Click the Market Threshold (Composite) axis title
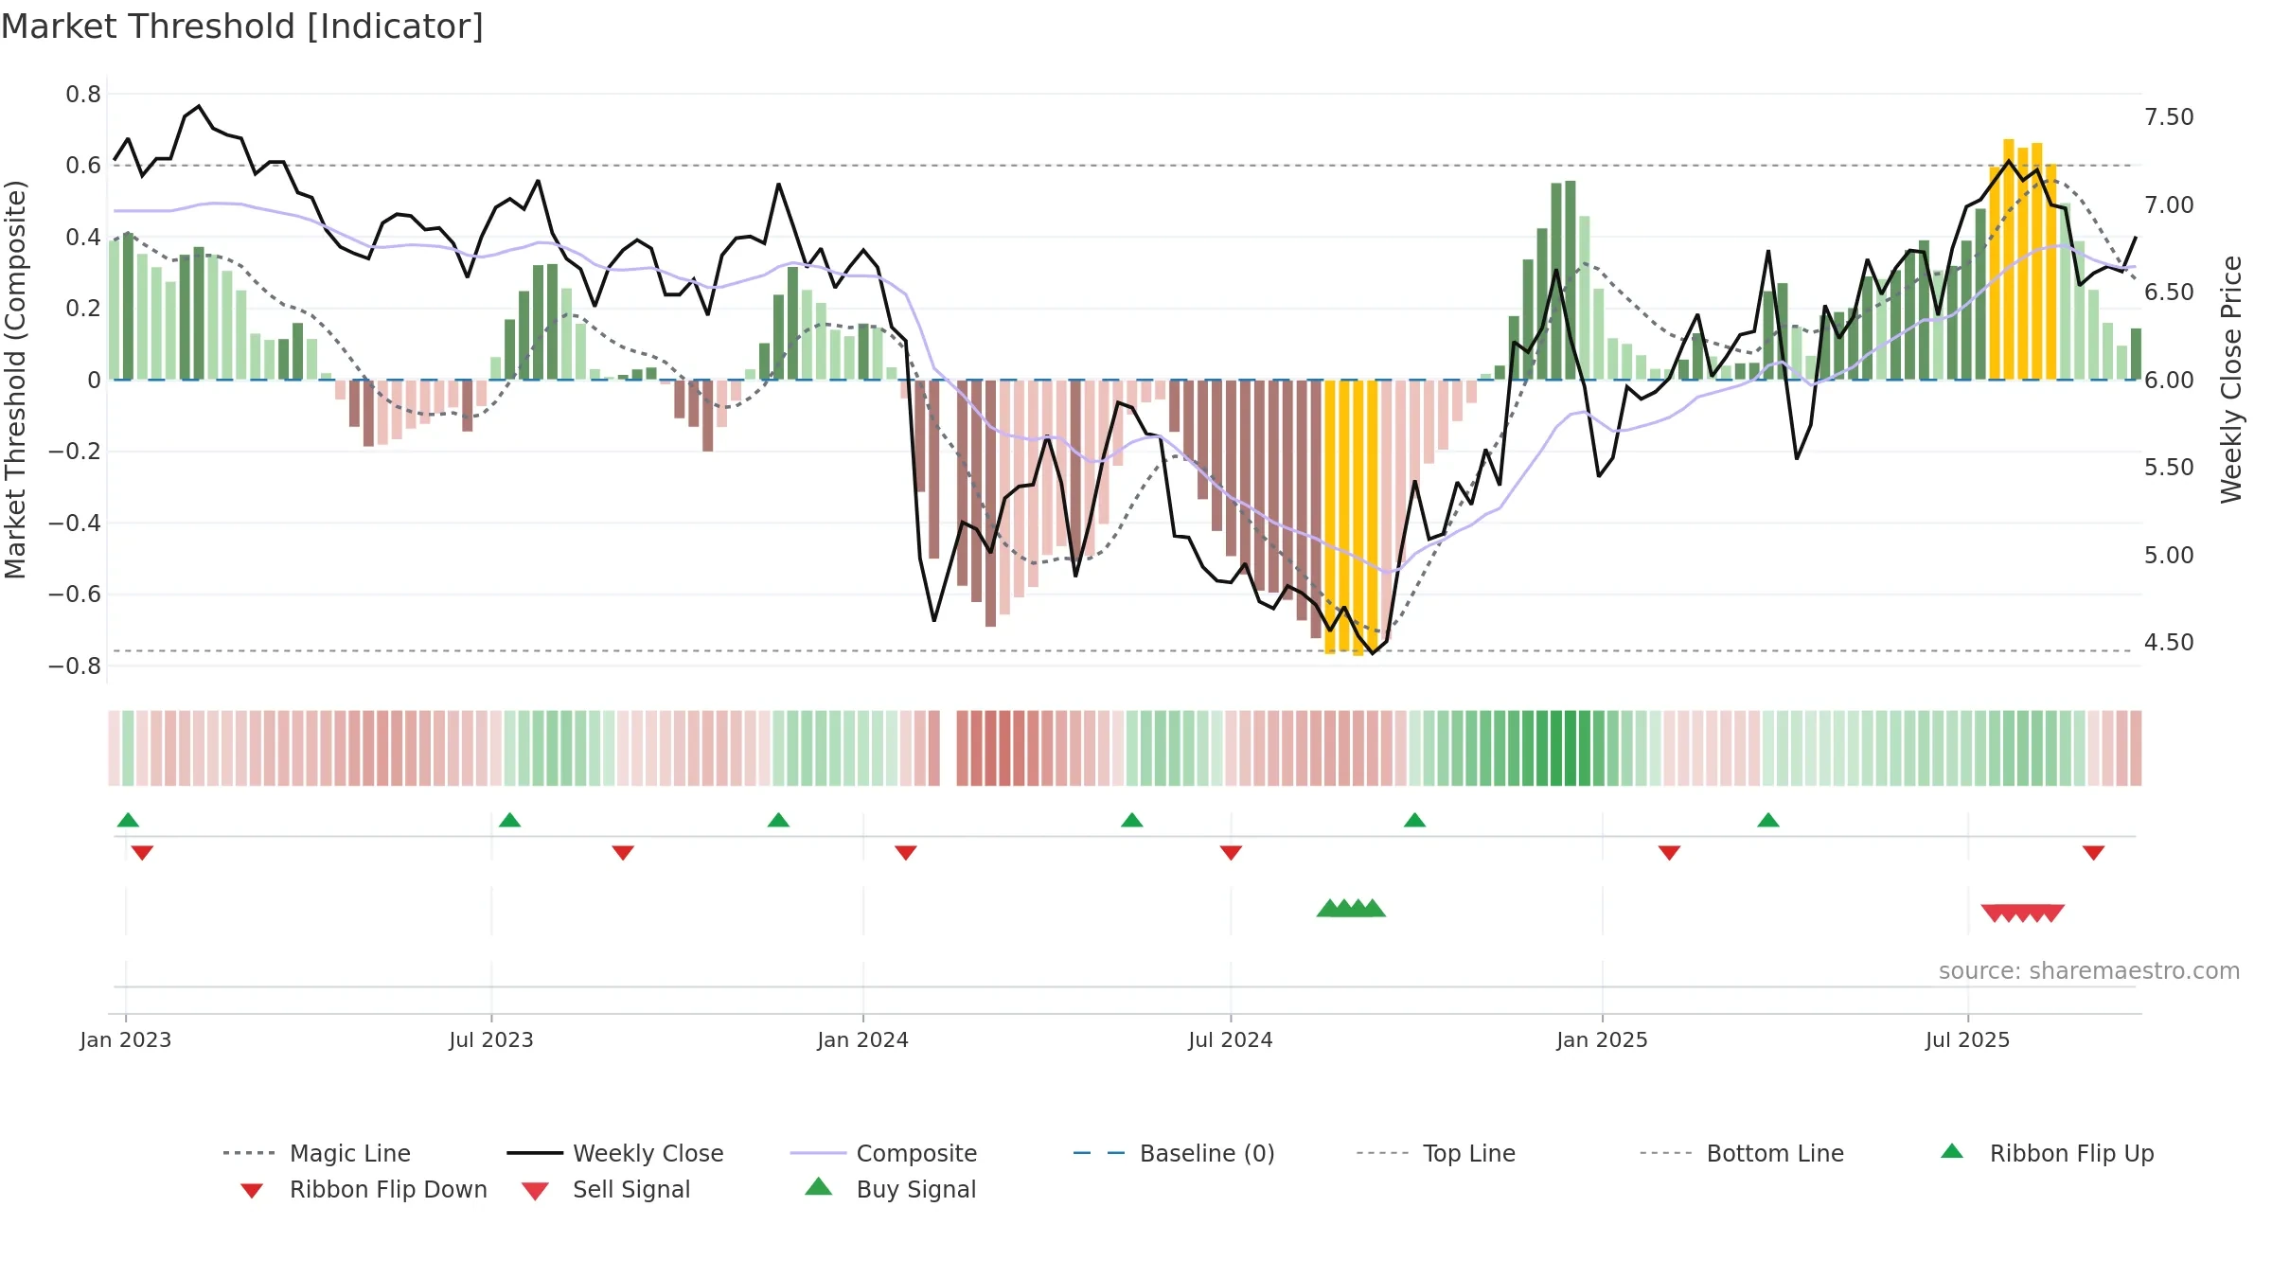Screen dimensions: 2272x1278 click(x=15, y=379)
